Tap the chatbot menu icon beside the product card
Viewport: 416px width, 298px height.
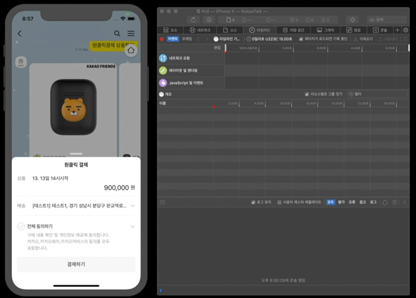click(x=21, y=62)
